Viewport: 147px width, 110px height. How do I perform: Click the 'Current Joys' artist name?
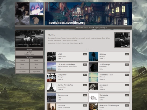click(103, 67)
